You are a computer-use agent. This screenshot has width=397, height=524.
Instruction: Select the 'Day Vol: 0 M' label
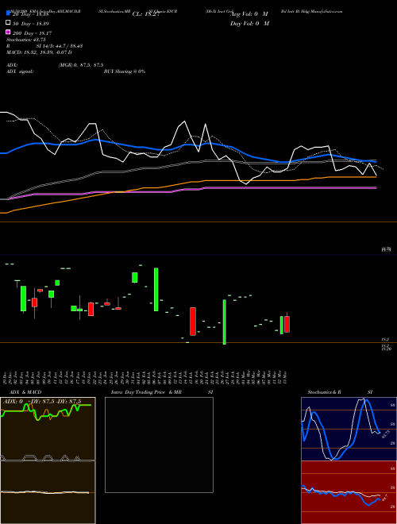[249, 24]
